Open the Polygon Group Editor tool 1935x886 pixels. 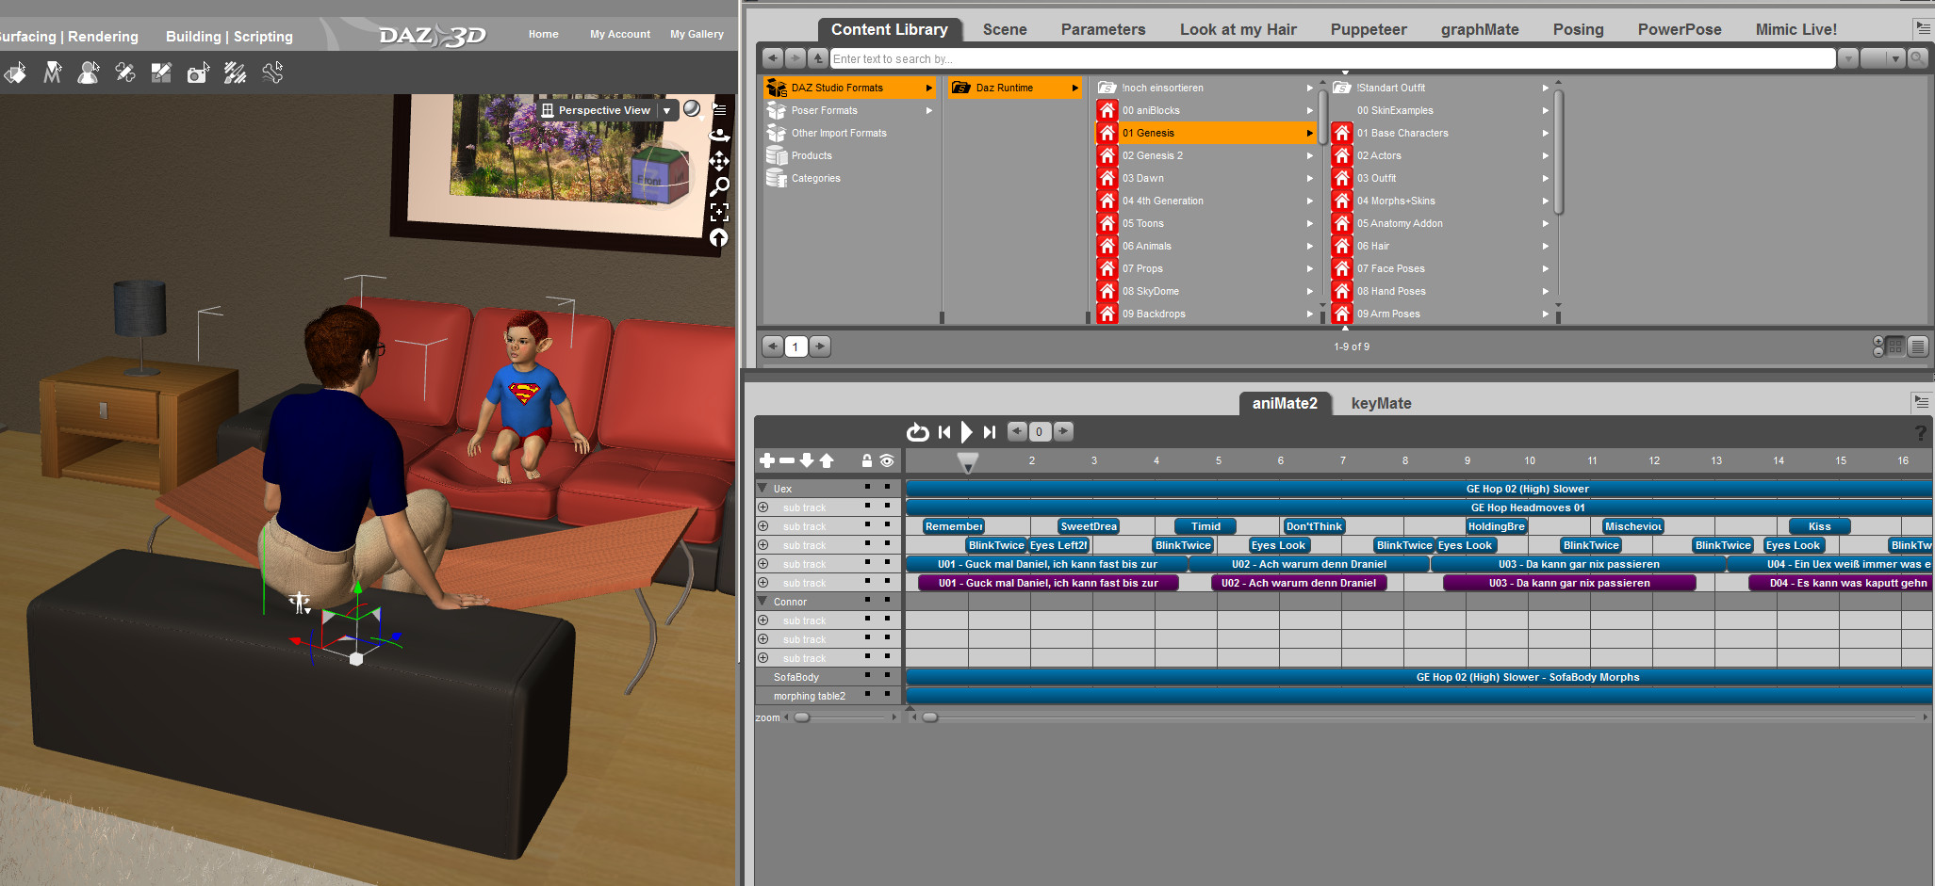(161, 72)
